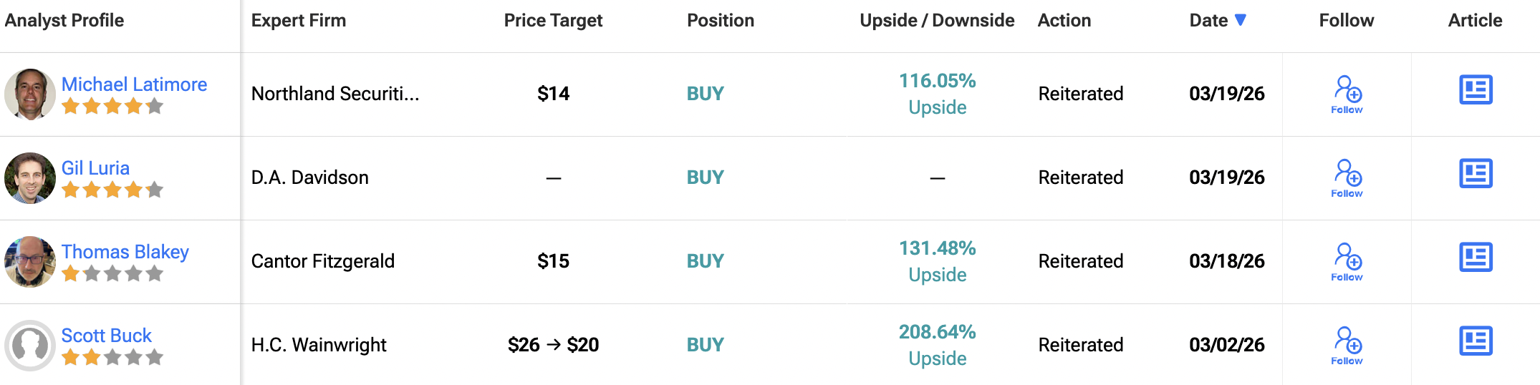Screen dimensions: 1540x385
Task: Click Scott Buck's placeholder avatar
Action: (x=30, y=346)
